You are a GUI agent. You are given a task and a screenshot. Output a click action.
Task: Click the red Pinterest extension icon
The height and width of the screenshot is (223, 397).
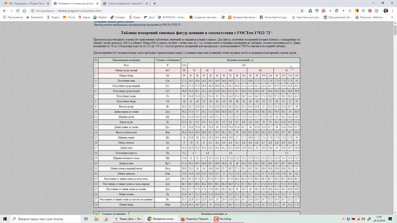[x=370, y=11]
